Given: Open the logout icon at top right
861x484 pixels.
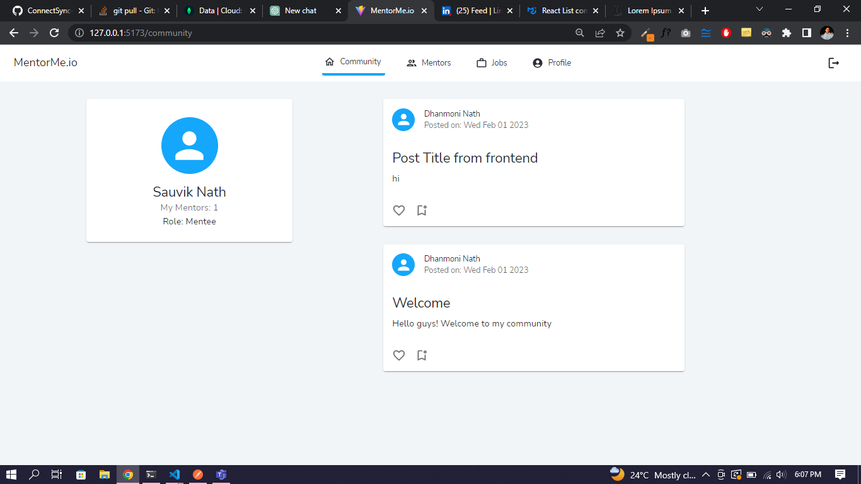Looking at the screenshot, I should [833, 62].
